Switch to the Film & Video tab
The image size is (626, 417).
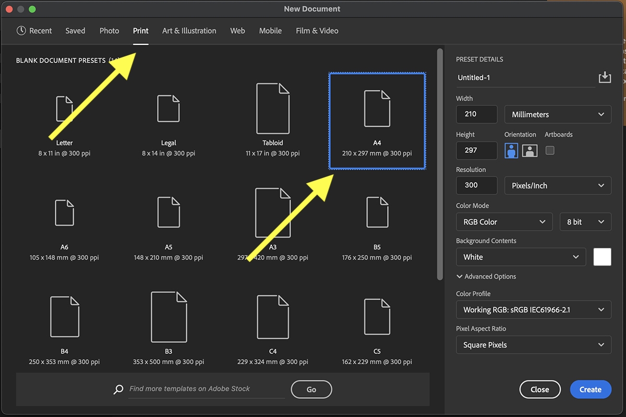pos(317,31)
